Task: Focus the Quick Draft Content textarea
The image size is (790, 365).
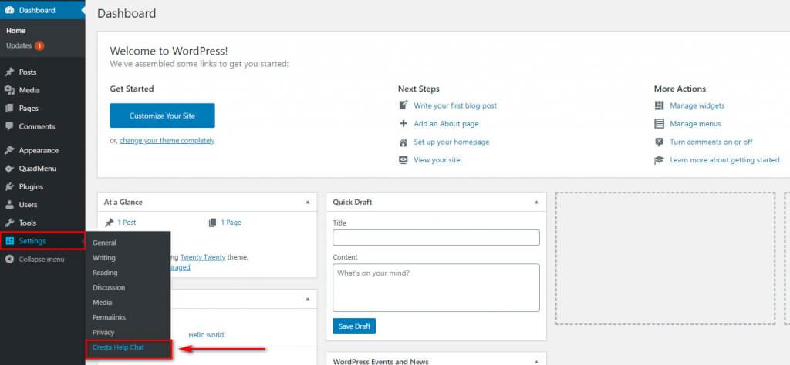Action: 437,287
